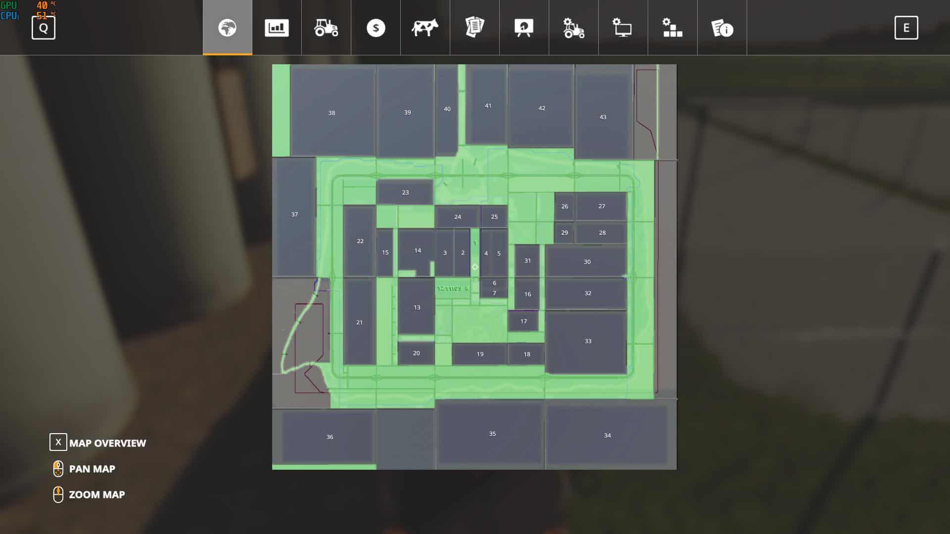Open the tractor gear settings page
Image resolution: width=950 pixels, height=534 pixels.
pyautogui.click(x=573, y=28)
